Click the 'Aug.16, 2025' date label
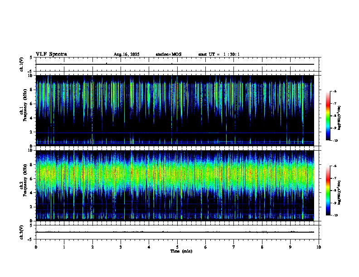This screenshot has width=359, height=277. coord(126,54)
